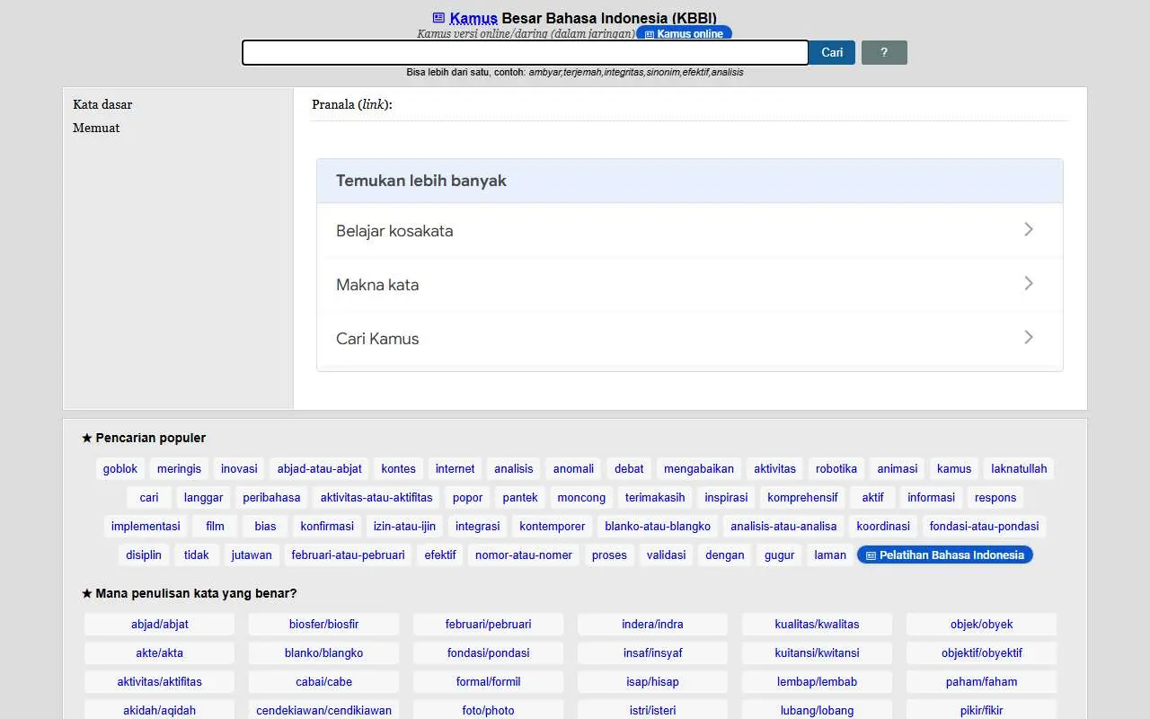Open the kualitas/kwalitas spelling link
This screenshot has width=1150, height=719.
pyautogui.click(x=817, y=624)
